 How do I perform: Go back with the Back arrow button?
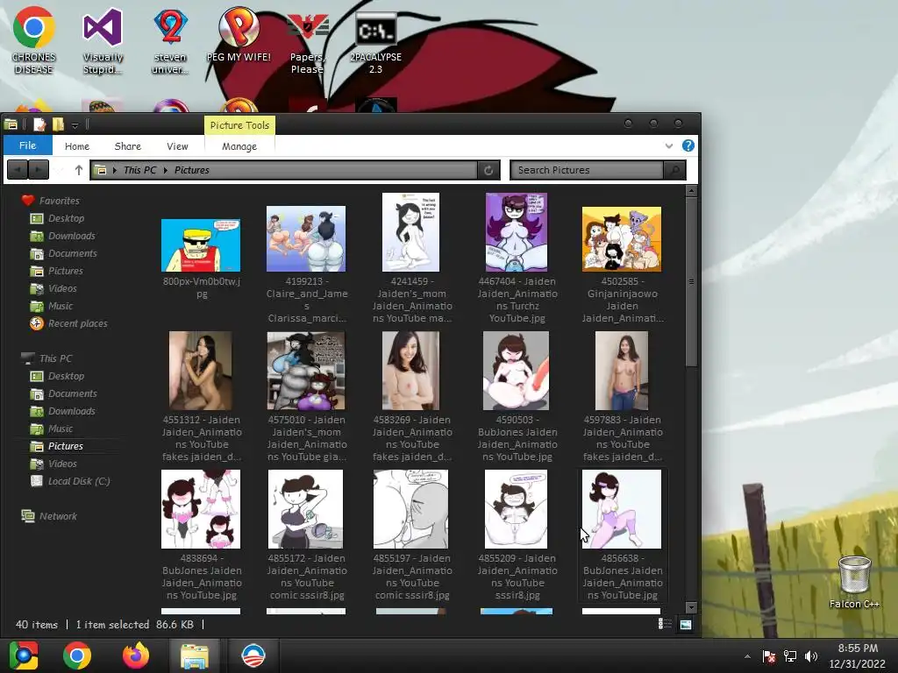pos(18,170)
